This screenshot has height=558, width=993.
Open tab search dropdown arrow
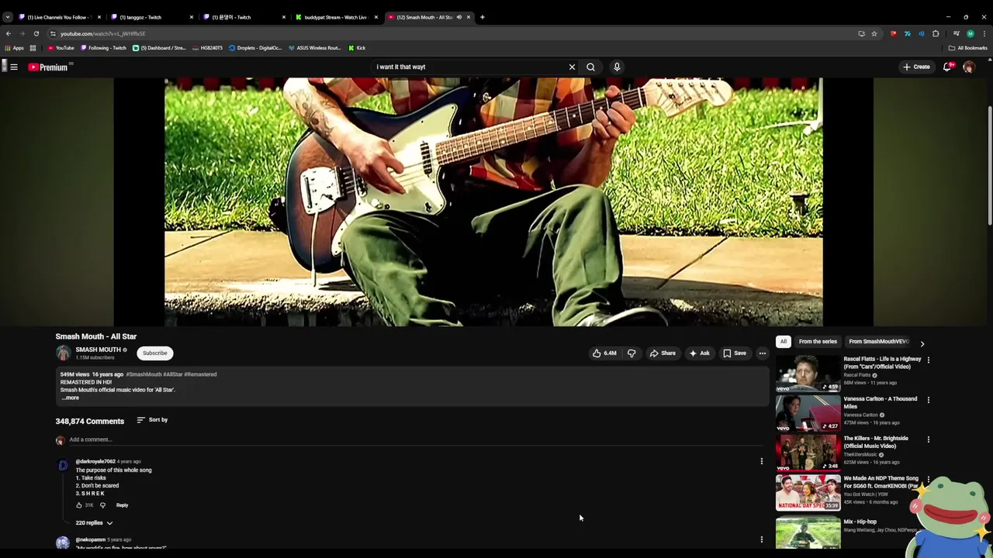tap(7, 17)
